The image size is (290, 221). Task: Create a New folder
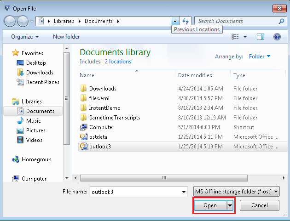pyautogui.click(x=66, y=37)
